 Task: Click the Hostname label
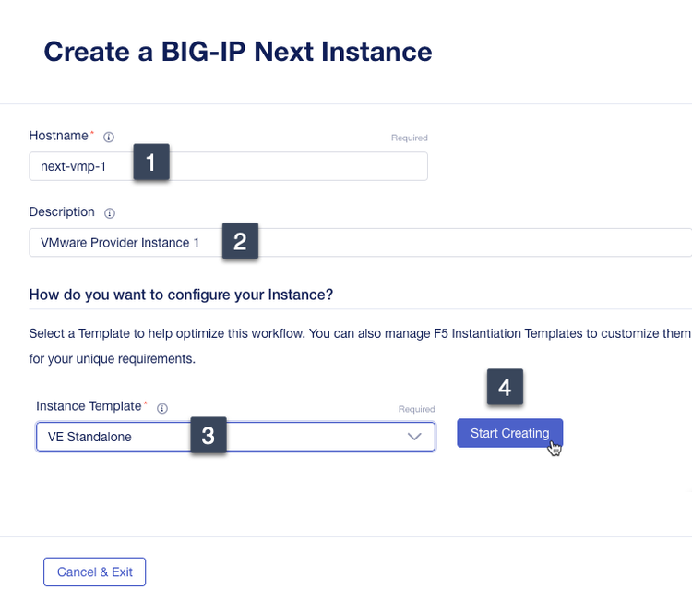coord(59,136)
